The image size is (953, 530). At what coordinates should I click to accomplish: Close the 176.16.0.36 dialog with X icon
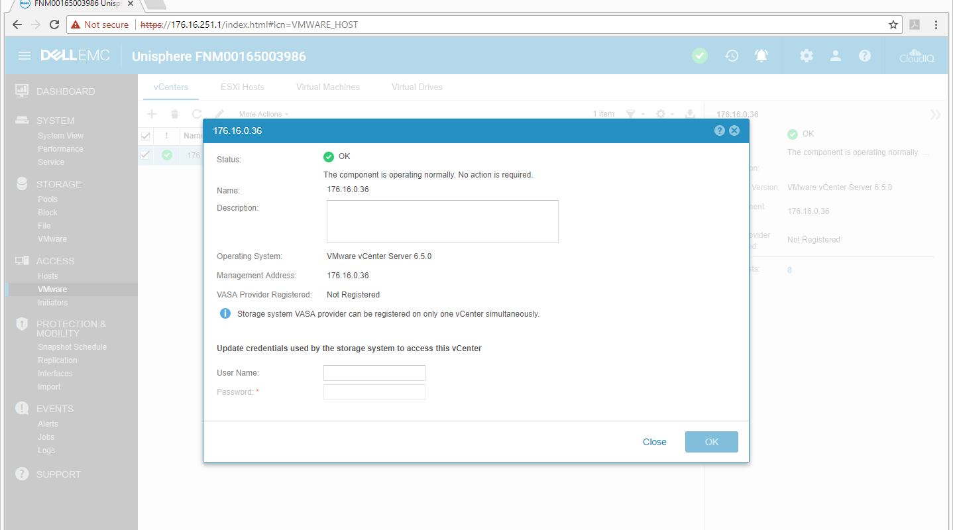click(x=734, y=131)
